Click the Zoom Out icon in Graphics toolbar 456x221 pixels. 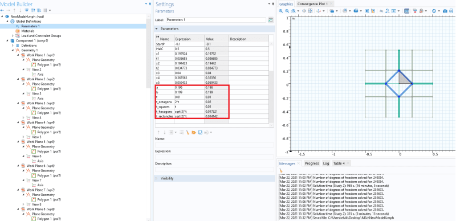[287, 11]
